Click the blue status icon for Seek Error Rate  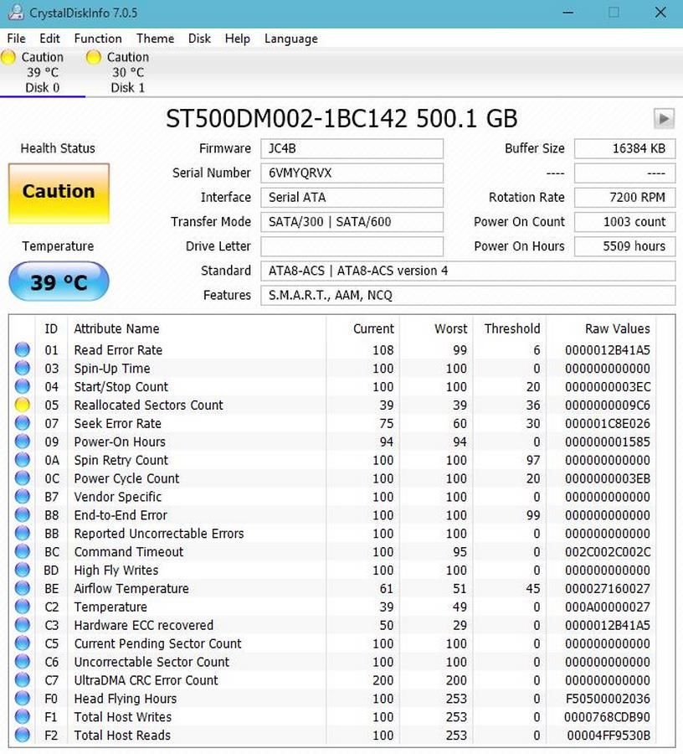coord(22,423)
